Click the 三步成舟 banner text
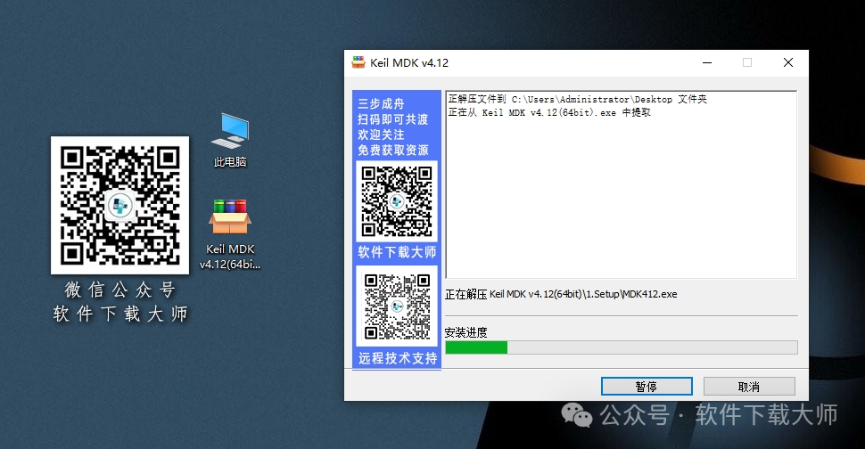 click(x=381, y=103)
